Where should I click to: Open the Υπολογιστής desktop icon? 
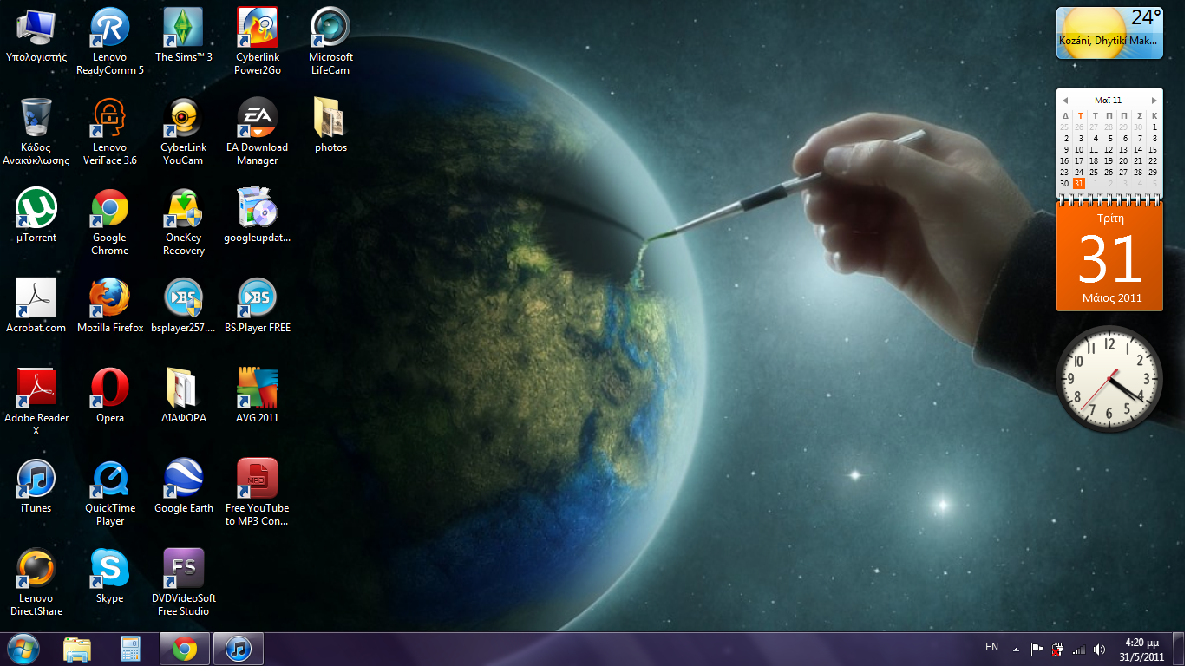point(36,36)
